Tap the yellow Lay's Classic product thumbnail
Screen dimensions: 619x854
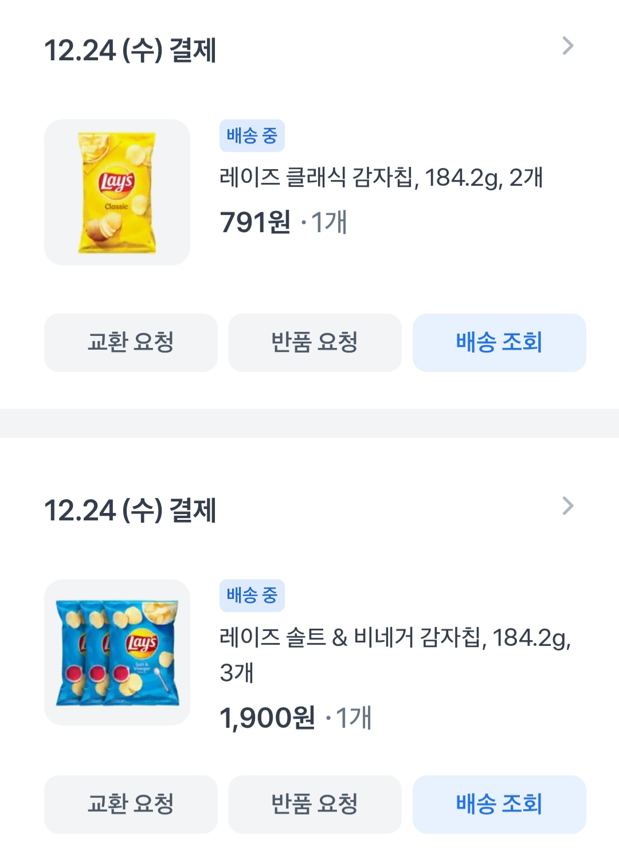click(117, 193)
